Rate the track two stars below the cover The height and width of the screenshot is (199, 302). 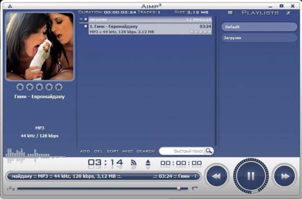coord(30,87)
